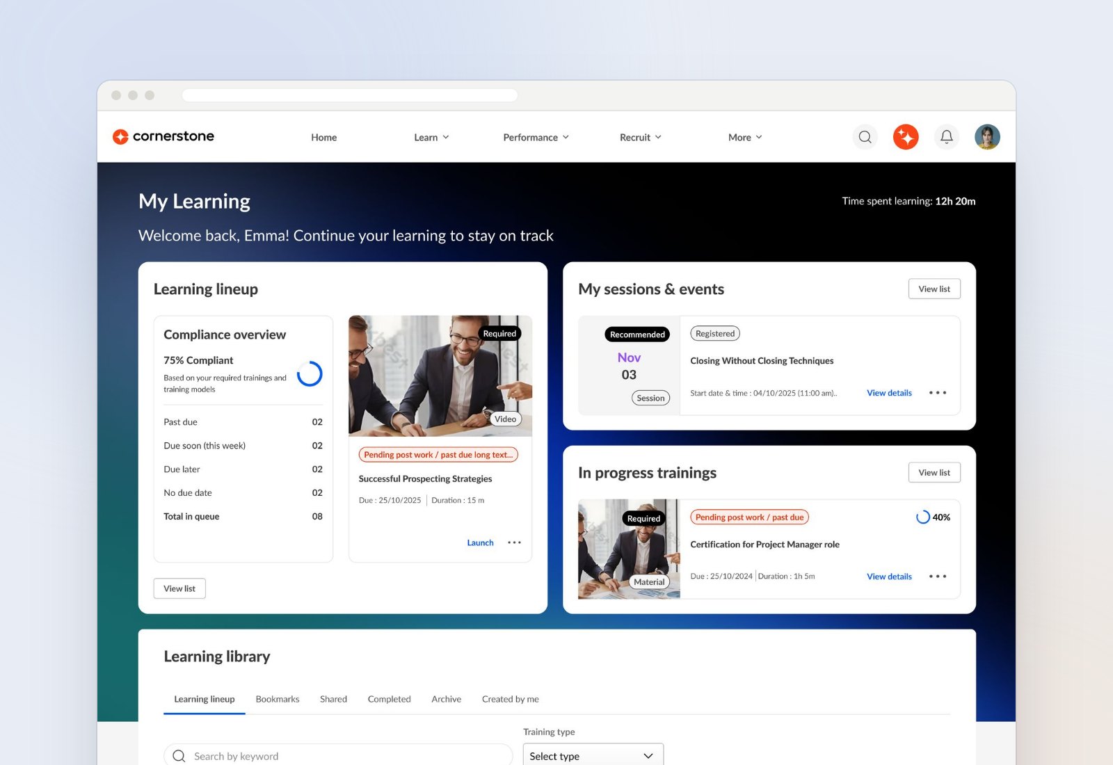Open more options for Successful Prospecting Strategies
The height and width of the screenshot is (765, 1113).
pos(514,542)
